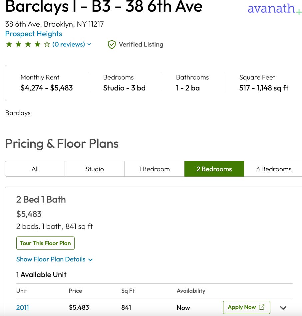Switch to the 1 Bedroom tab
Viewport: 302px width, 316px height.
coord(154,169)
